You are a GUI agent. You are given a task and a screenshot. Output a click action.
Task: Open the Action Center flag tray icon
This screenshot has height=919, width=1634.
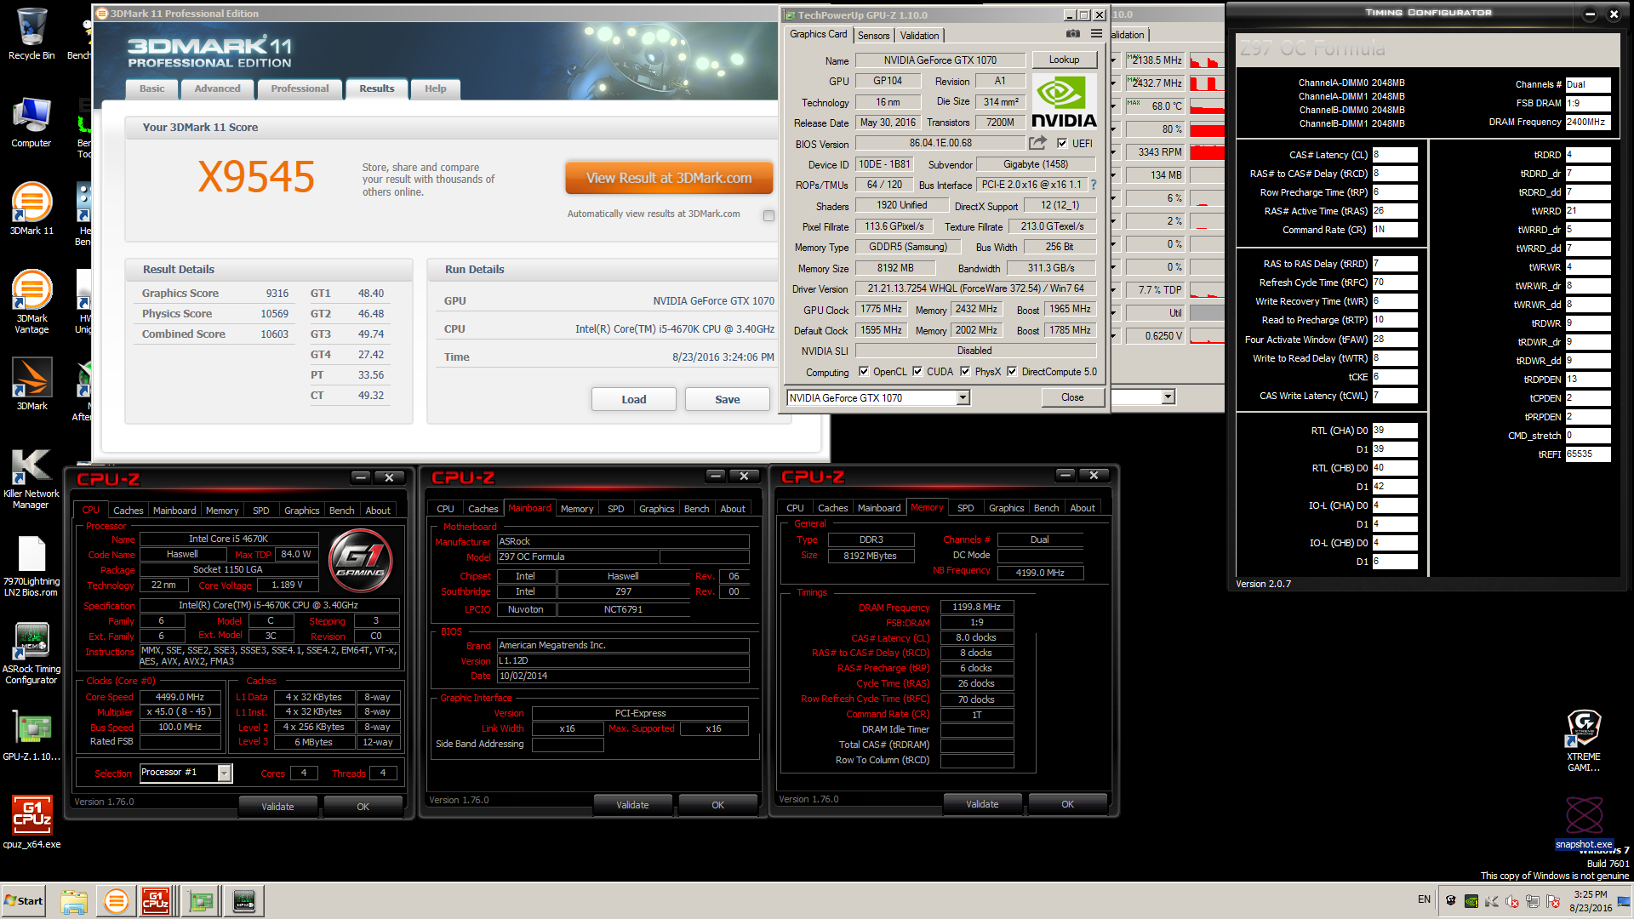[1553, 901]
